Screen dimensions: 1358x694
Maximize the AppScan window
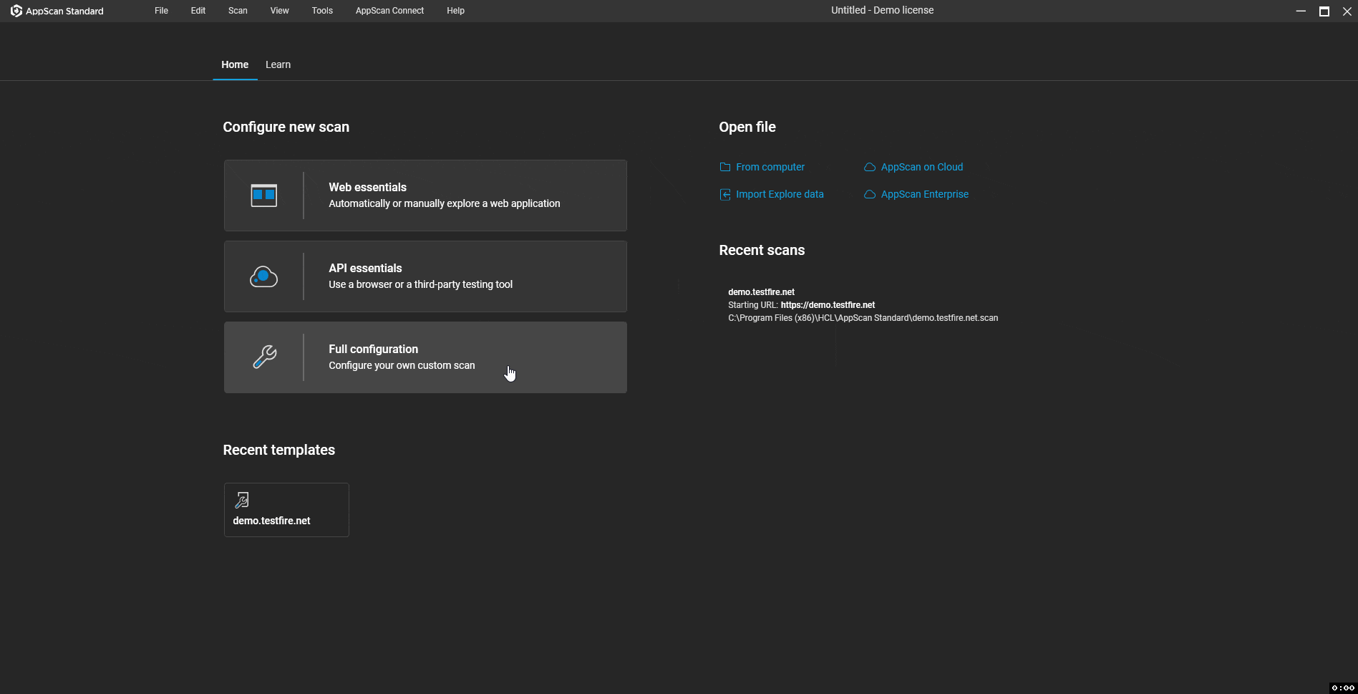coord(1324,11)
